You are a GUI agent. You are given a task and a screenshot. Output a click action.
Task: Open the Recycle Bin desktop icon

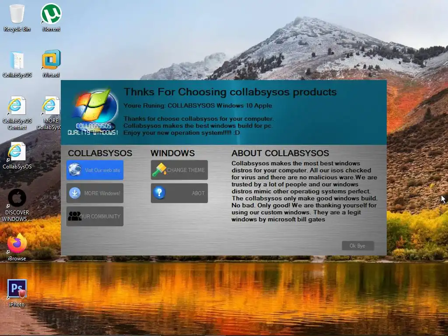coord(17,17)
